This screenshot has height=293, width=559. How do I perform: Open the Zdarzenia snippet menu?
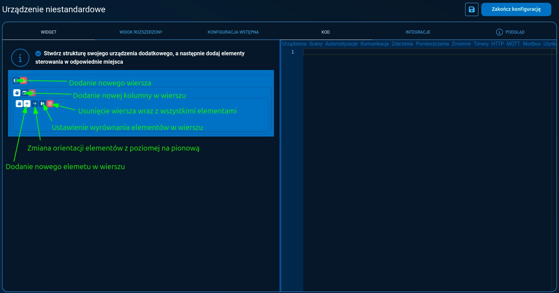coord(402,44)
